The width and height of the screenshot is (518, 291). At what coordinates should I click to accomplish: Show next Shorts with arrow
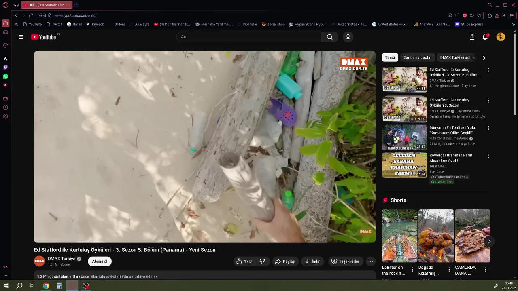click(489, 241)
